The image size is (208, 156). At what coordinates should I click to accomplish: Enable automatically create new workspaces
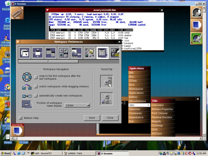(x=36, y=95)
